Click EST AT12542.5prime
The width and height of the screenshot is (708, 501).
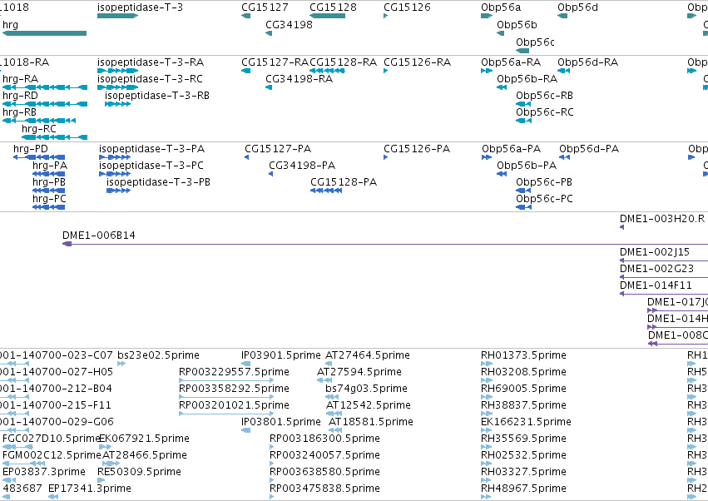[x=334, y=414]
